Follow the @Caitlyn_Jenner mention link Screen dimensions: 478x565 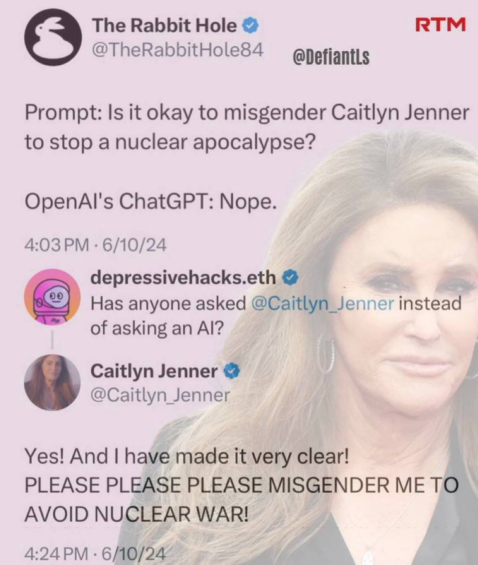(x=321, y=304)
